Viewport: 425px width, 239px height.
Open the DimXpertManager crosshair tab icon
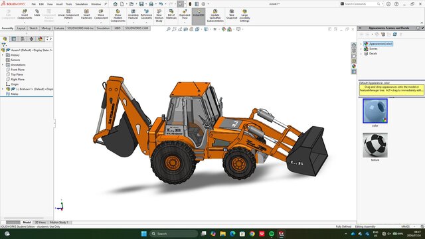point(31,39)
